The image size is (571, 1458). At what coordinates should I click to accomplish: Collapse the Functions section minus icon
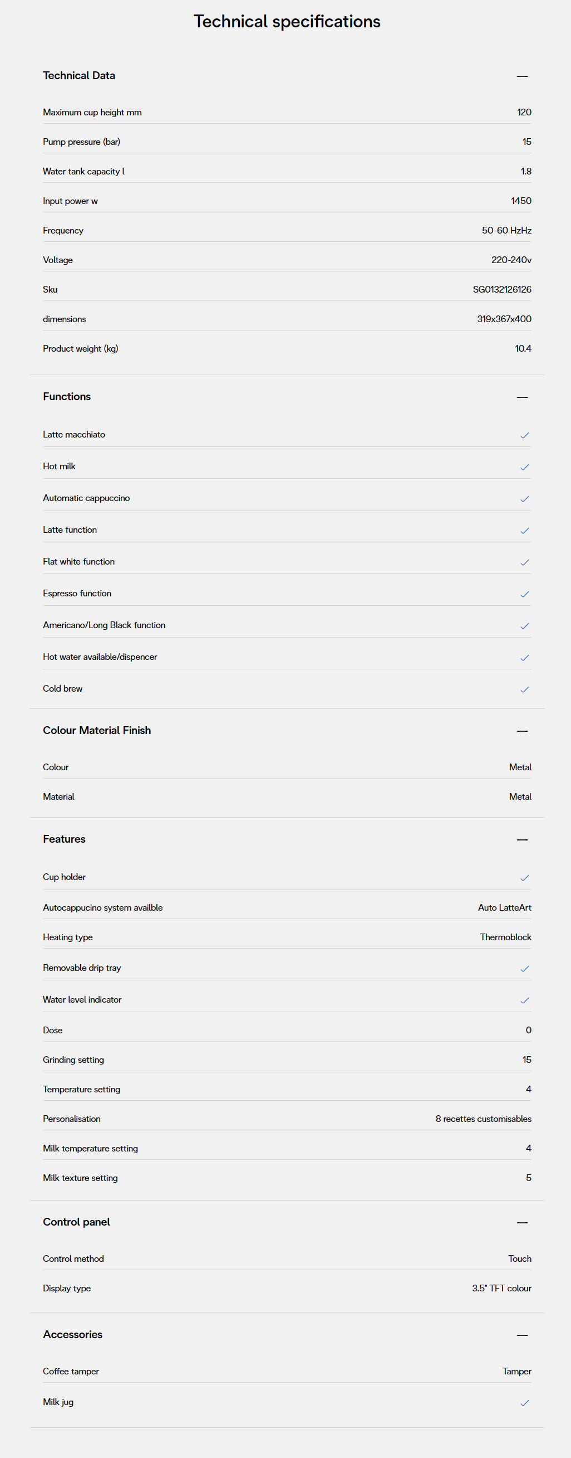pyautogui.click(x=522, y=397)
